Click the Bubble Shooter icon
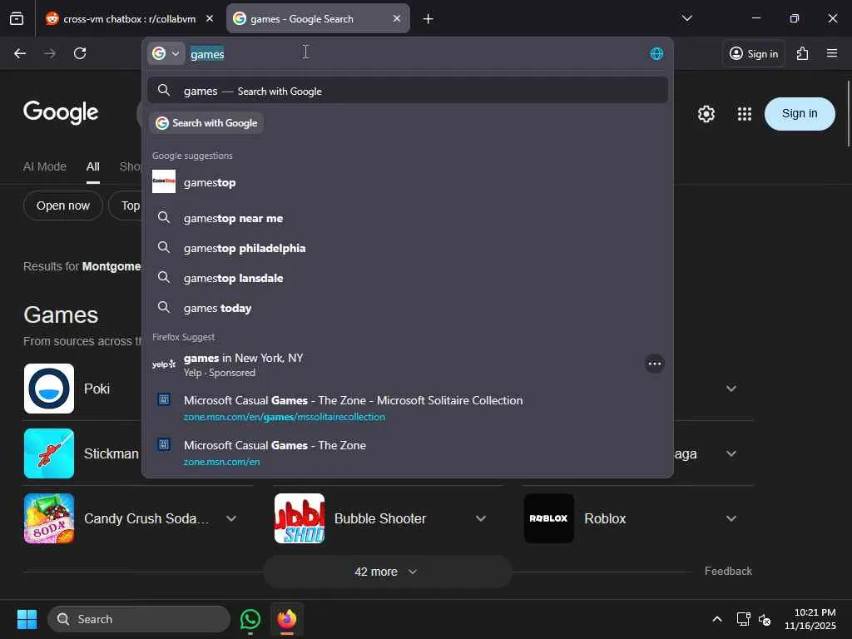 tap(300, 518)
